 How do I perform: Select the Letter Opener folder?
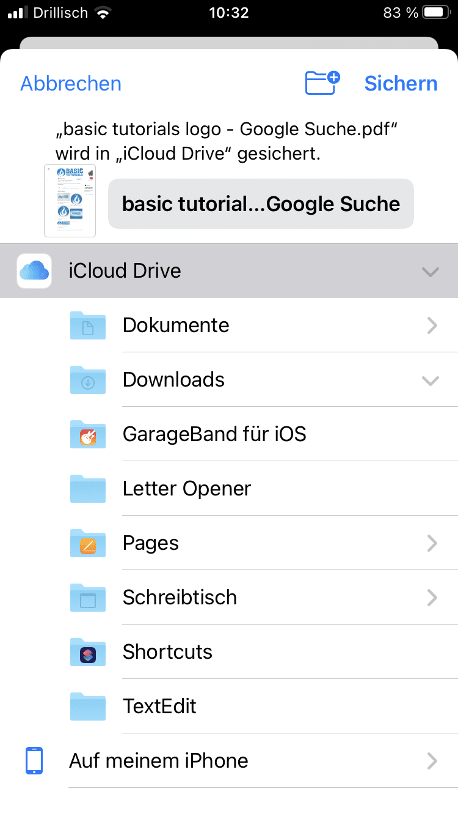(187, 489)
